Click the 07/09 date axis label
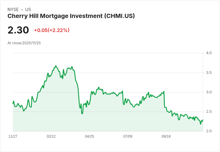220x152 pixels. coord(128,136)
